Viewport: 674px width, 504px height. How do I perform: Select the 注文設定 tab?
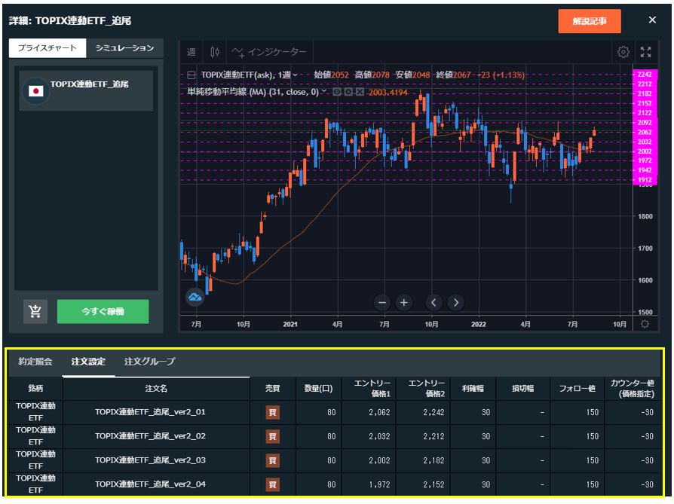[88, 362]
